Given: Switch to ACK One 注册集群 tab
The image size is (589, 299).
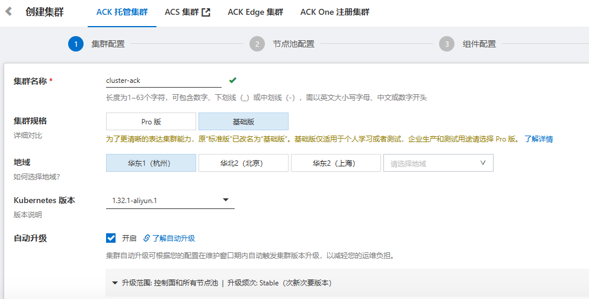Looking at the screenshot, I should pos(335,12).
